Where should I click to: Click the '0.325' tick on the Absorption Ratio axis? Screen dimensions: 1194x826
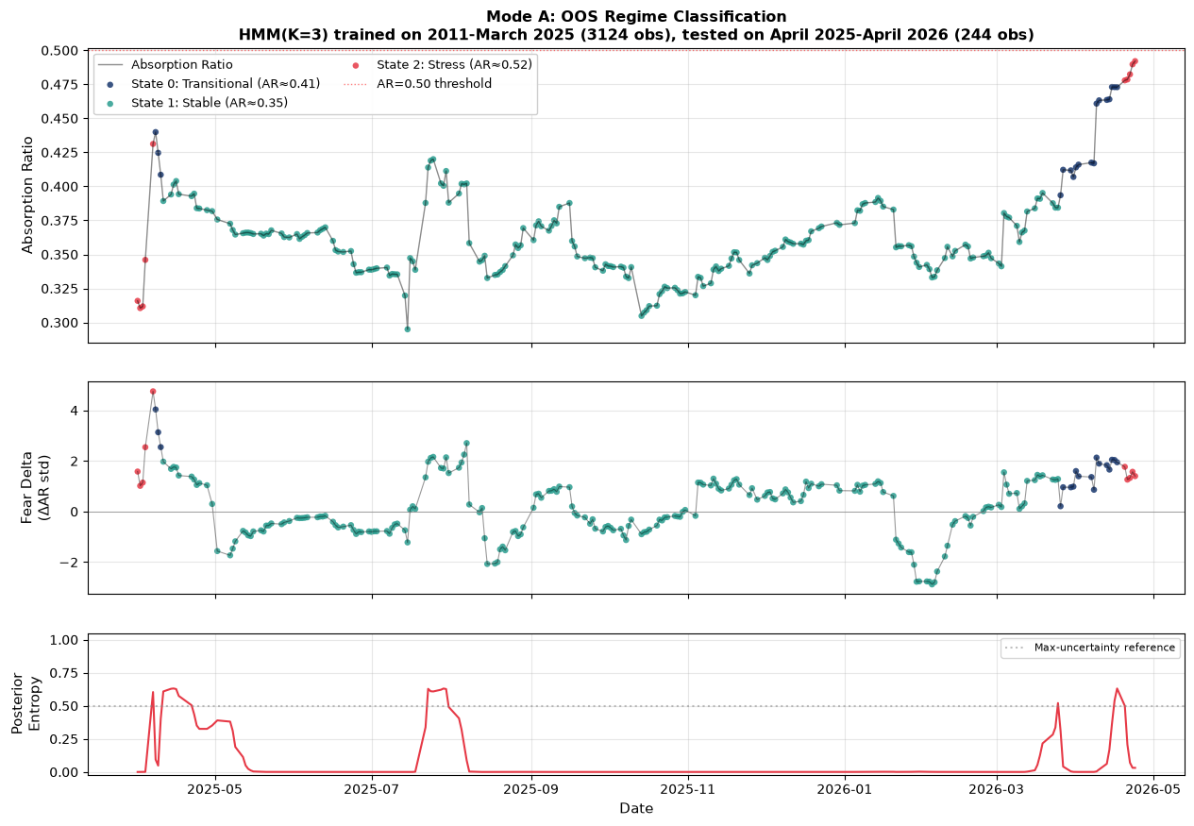click(61, 289)
